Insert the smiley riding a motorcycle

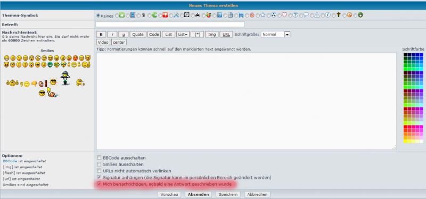pyautogui.click(x=65, y=78)
